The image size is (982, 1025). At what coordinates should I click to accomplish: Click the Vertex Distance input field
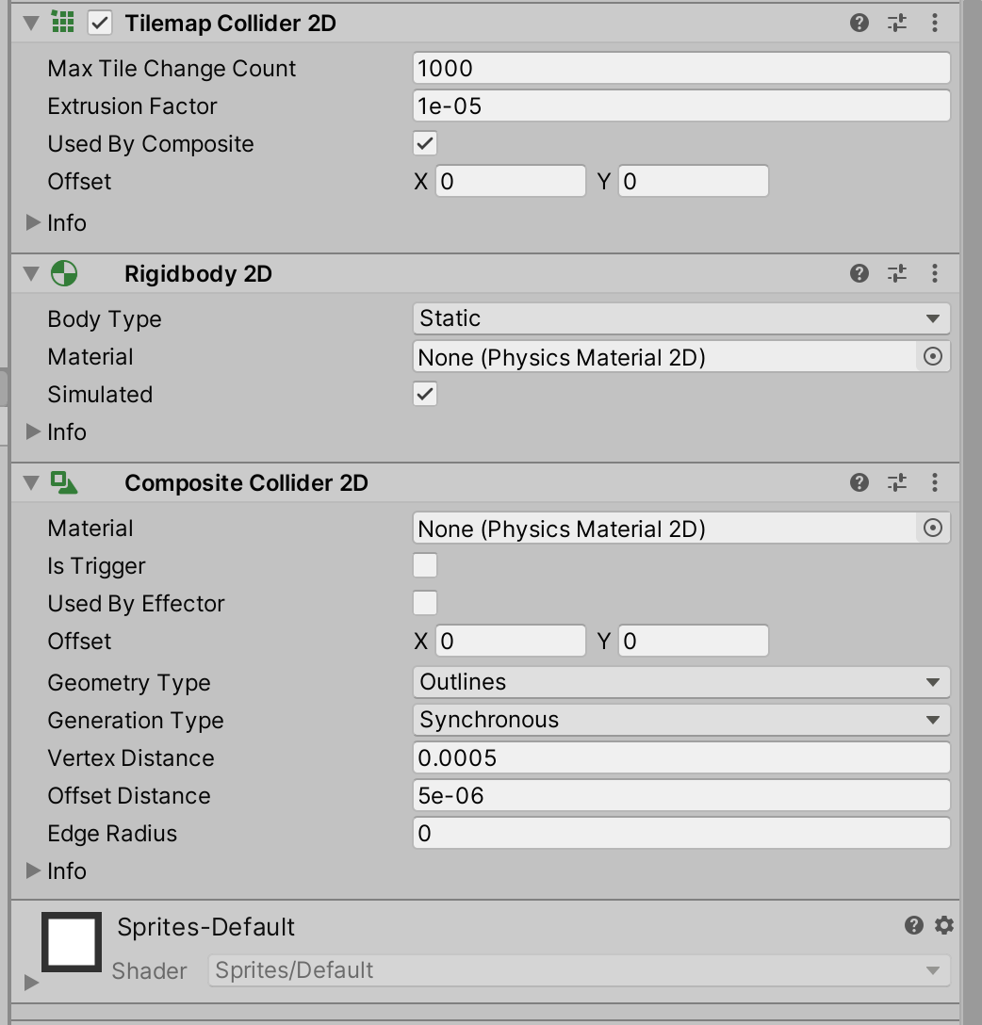click(x=680, y=757)
